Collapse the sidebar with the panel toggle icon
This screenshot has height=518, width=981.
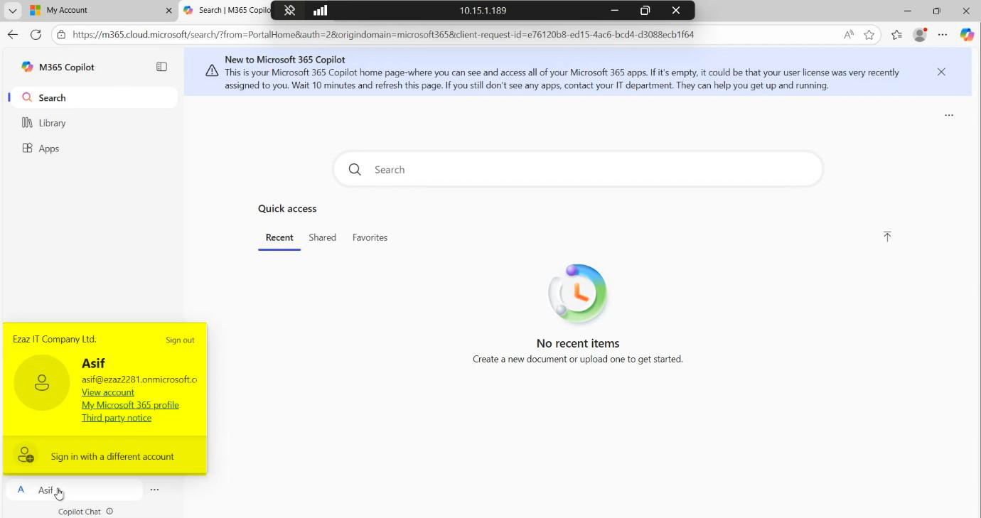tap(161, 67)
